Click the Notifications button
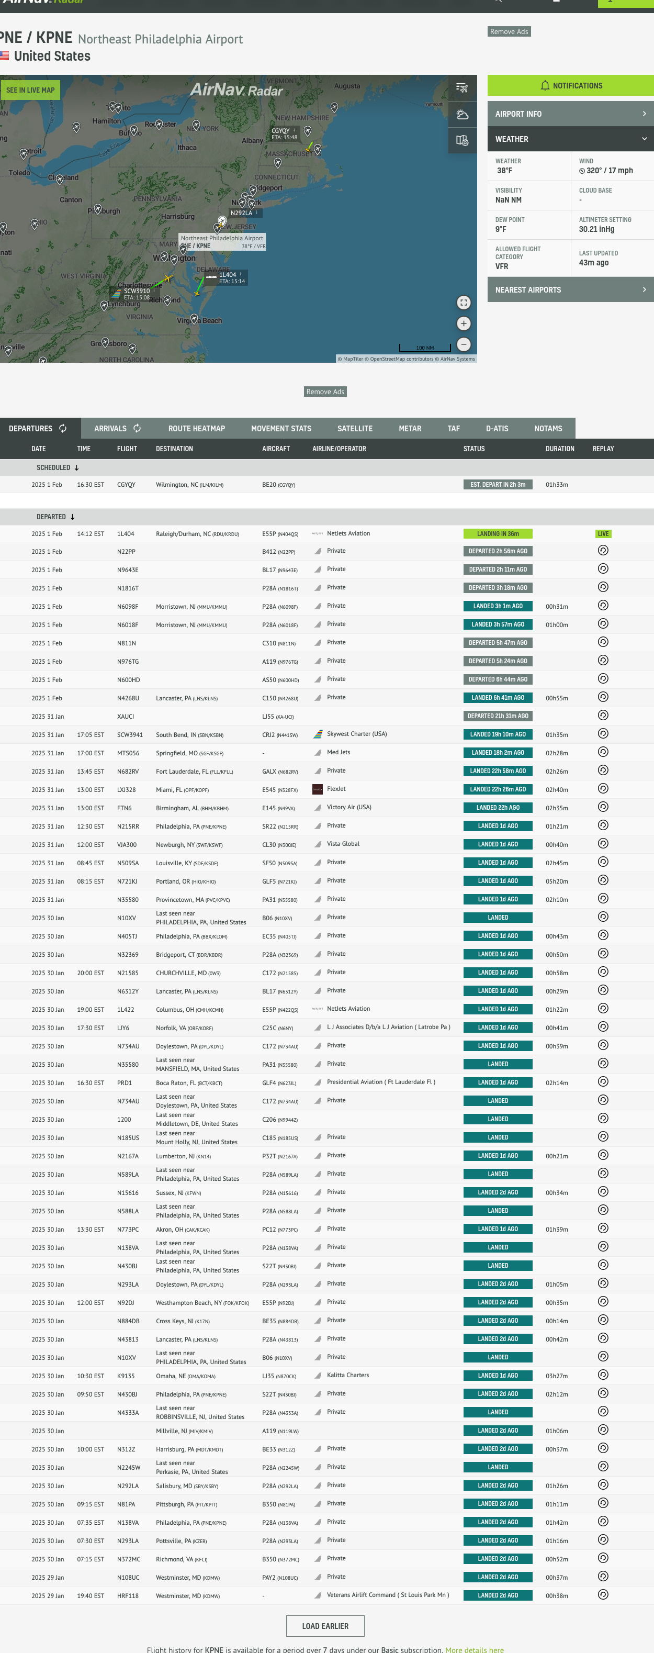This screenshot has height=1653, width=654. coord(571,85)
